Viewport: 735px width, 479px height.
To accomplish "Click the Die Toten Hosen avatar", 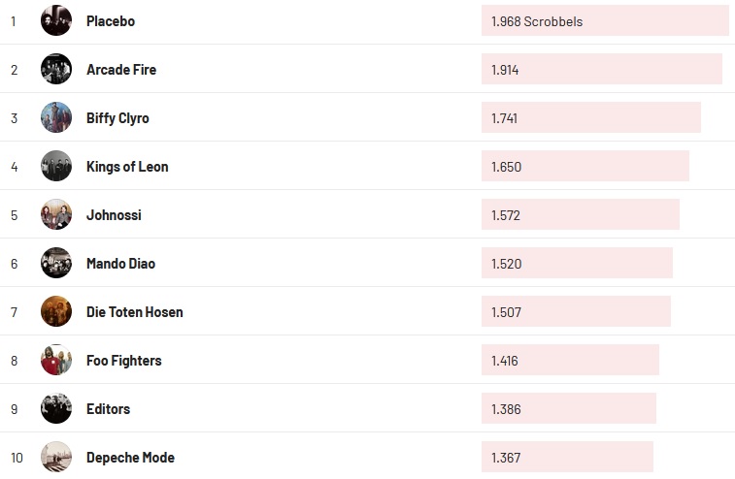I will [56, 311].
